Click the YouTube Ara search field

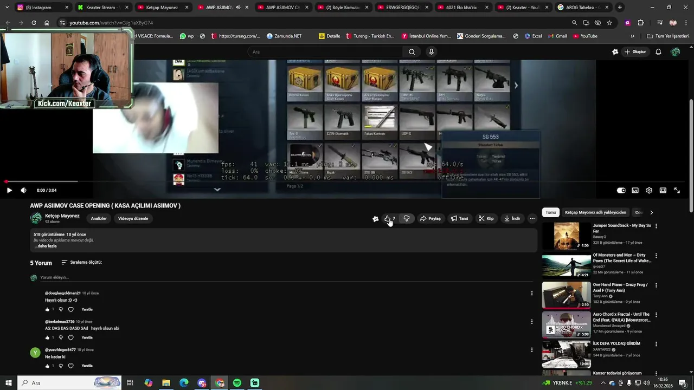[325, 51]
